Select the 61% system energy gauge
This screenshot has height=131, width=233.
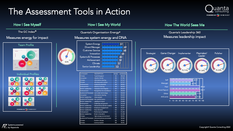pos(67,56)
